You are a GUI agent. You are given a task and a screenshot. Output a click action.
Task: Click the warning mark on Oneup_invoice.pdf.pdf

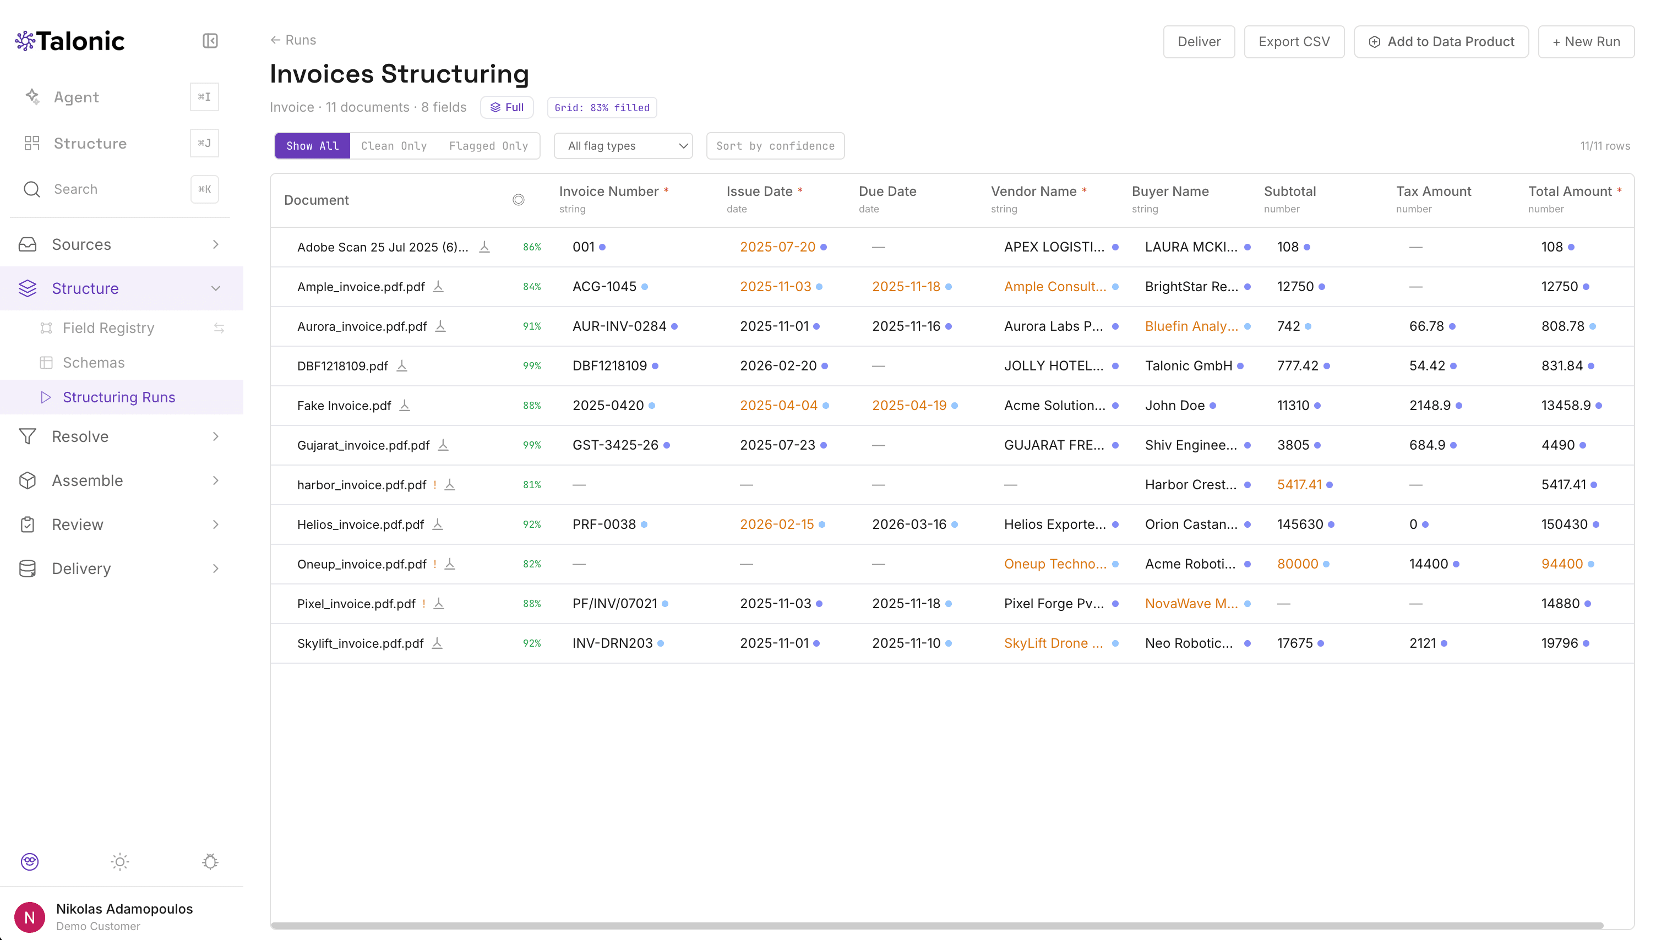pyautogui.click(x=435, y=564)
